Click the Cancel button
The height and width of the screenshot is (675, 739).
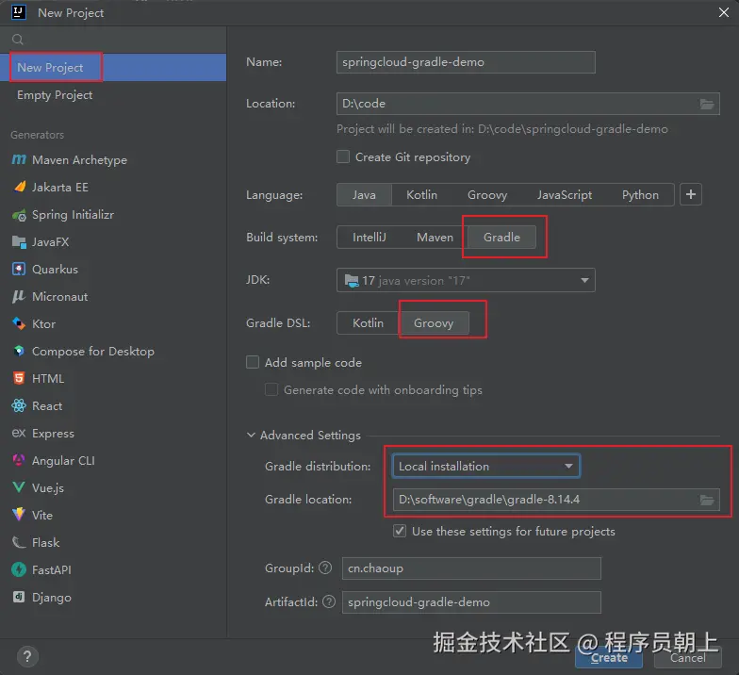point(688,657)
